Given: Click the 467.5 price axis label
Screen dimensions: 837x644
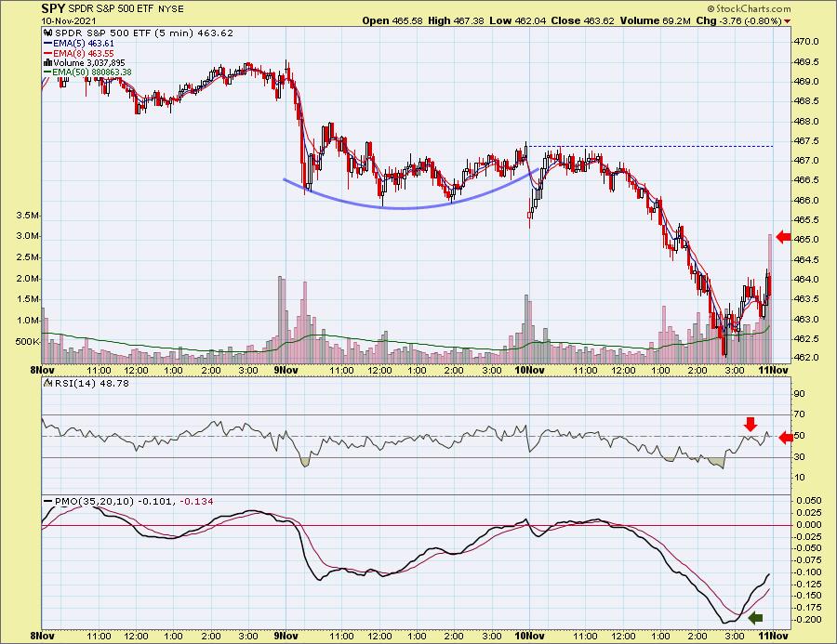Looking at the screenshot, I should tap(806, 141).
